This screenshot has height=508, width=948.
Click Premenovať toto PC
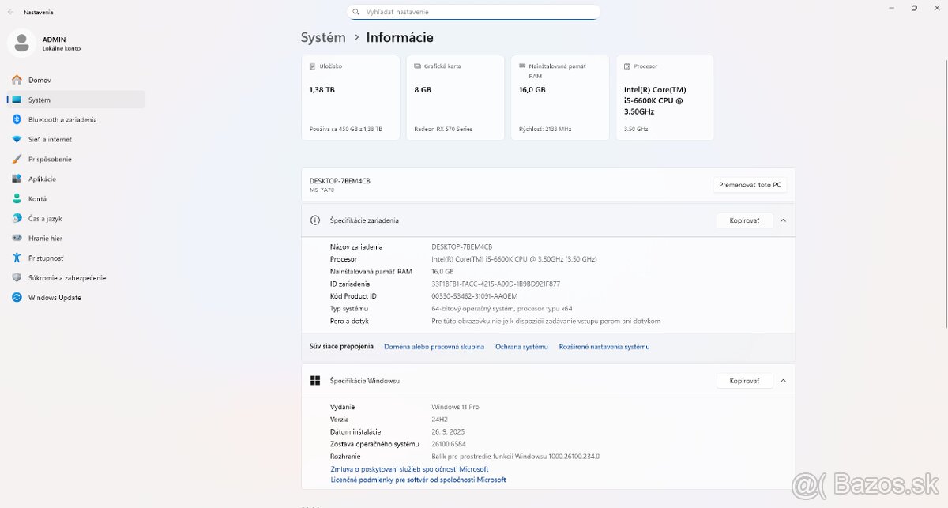click(x=750, y=184)
